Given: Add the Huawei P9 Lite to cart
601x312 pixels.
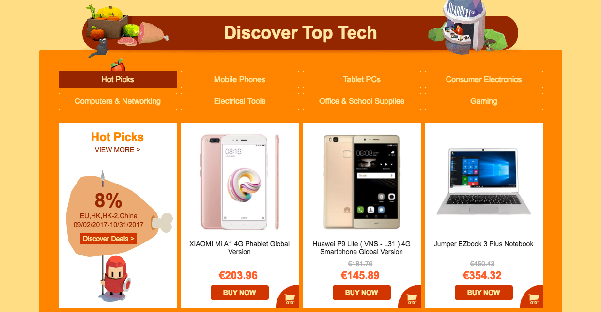Looking at the screenshot, I should pos(412,298).
